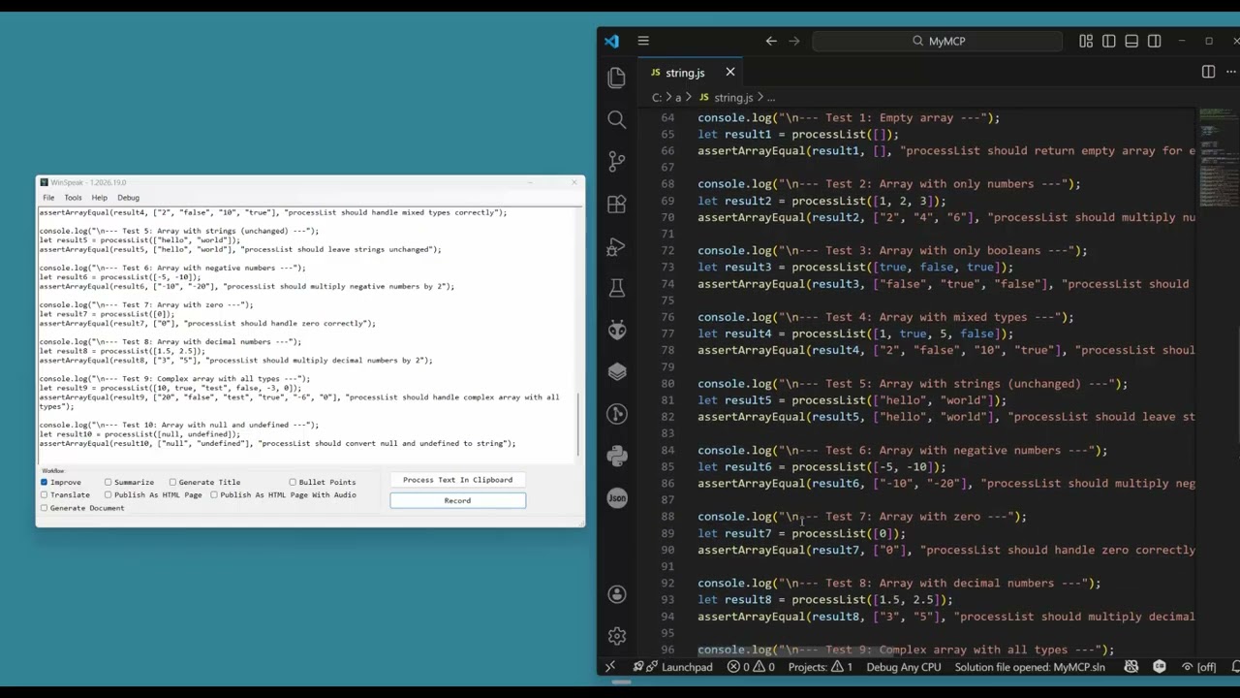The width and height of the screenshot is (1240, 698).
Task: Open editor More Actions ellipsis
Action: click(x=1232, y=72)
